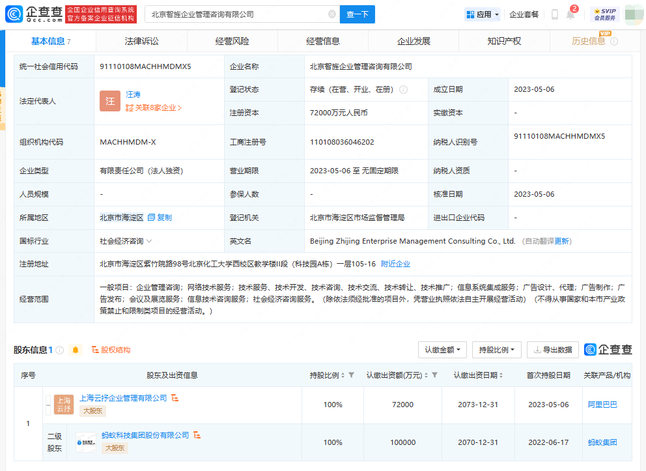Image resolution: width=646 pixels, height=471 pixels.
Task: Click the mobile phone app icon
Action: click(554, 14)
